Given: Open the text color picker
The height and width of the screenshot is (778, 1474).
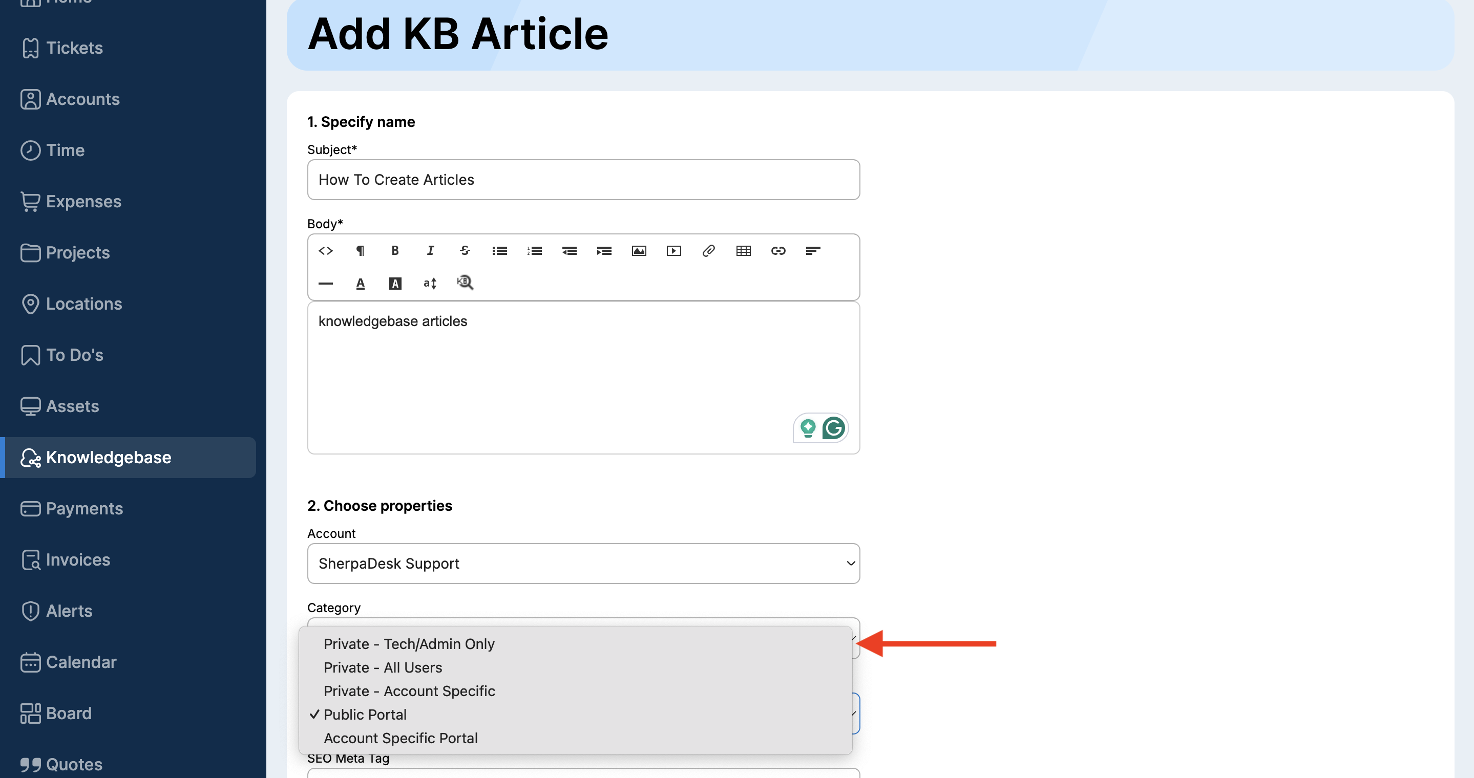Looking at the screenshot, I should tap(361, 284).
